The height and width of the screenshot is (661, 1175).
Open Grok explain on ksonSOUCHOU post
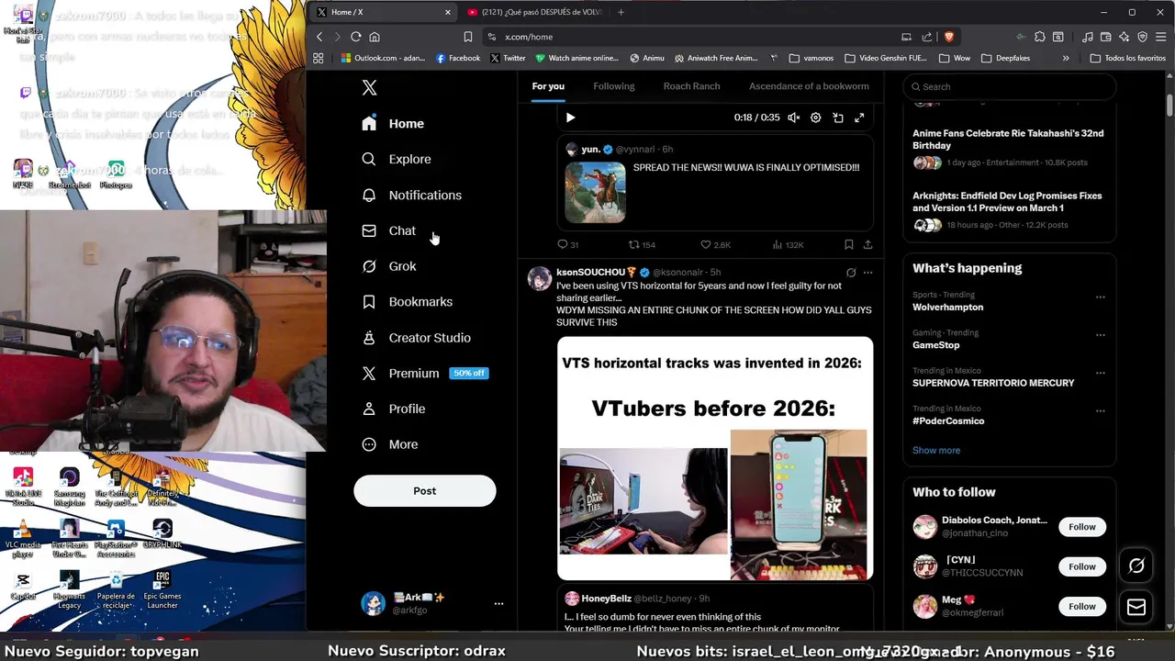click(851, 273)
